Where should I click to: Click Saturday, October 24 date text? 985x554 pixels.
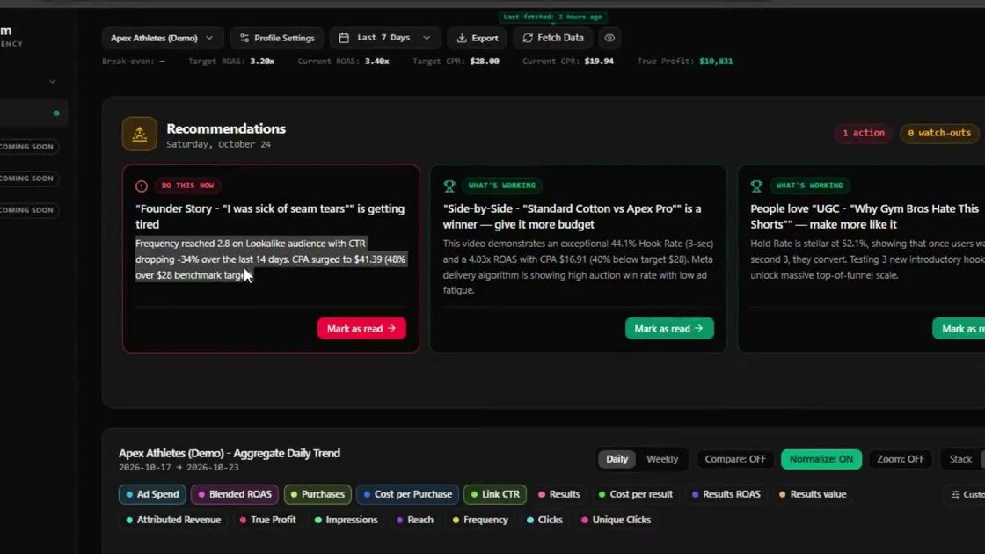[x=218, y=144]
